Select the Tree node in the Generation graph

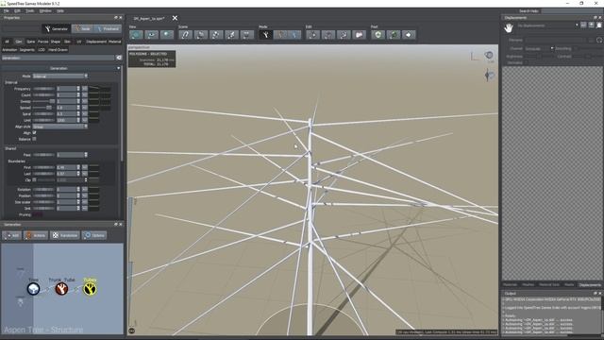[x=34, y=288]
